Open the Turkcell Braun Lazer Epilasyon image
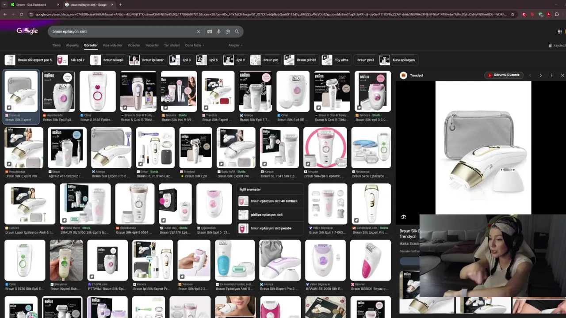Image resolution: width=566 pixels, height=318 pixels. pos(30,204)
